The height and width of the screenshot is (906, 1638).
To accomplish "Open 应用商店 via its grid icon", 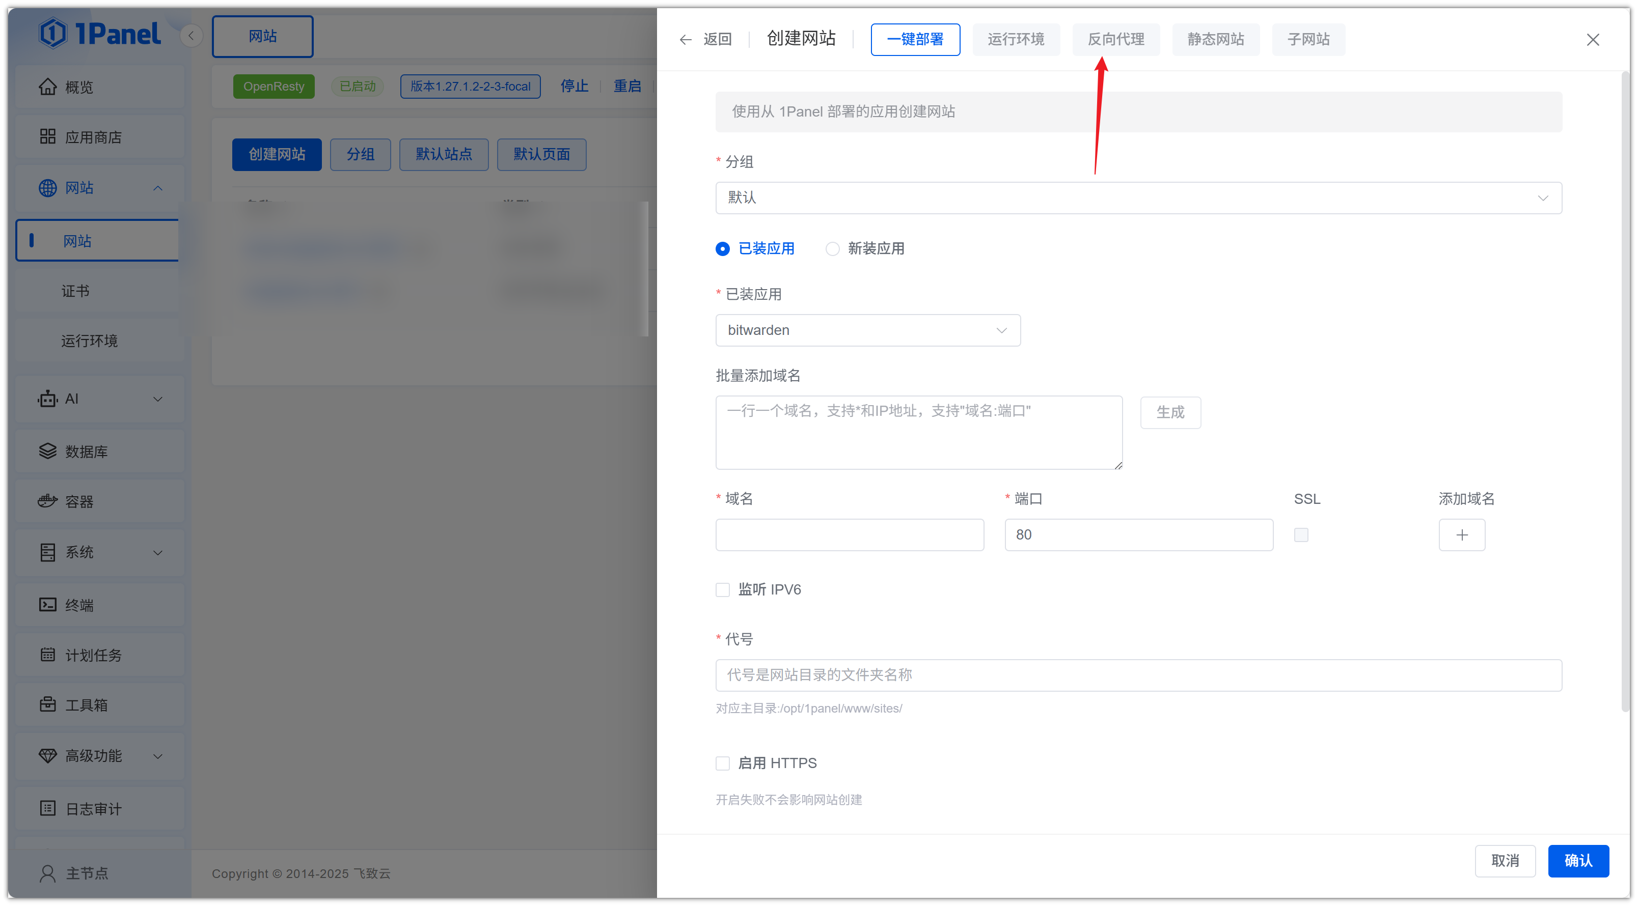I will tap(48, 136).
